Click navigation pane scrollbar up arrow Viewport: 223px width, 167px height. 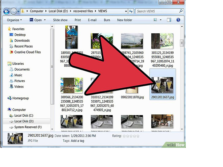(52, 26)
